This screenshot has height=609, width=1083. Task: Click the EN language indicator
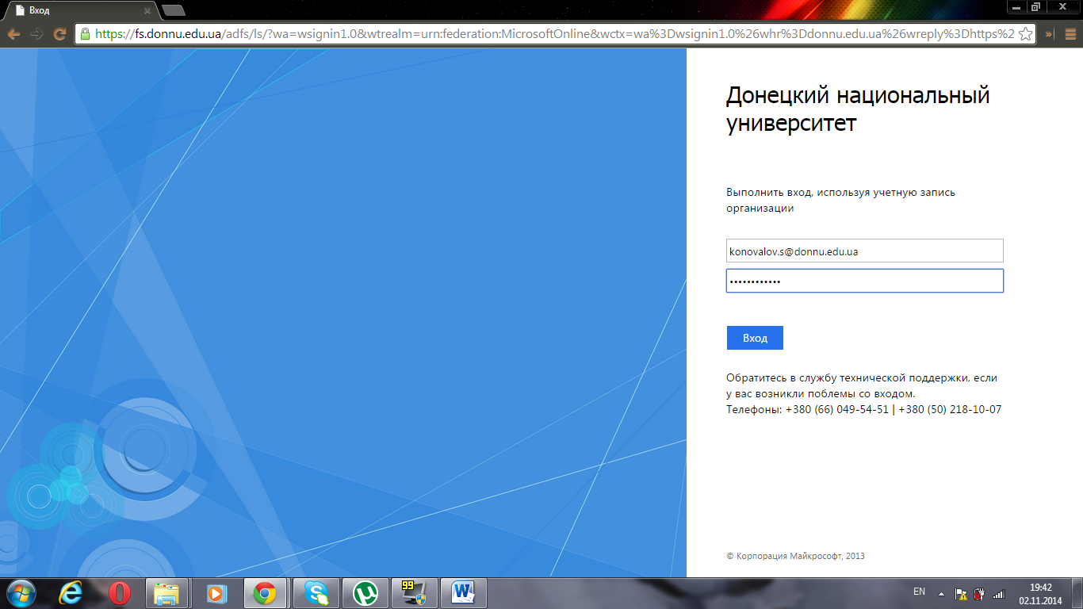(919, 592)
